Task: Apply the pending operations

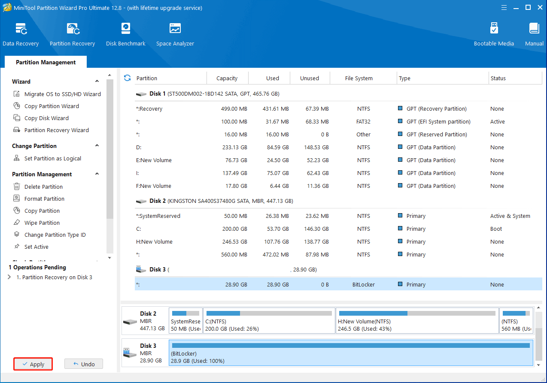Action: pyautogui.click(x=33, y=364)
